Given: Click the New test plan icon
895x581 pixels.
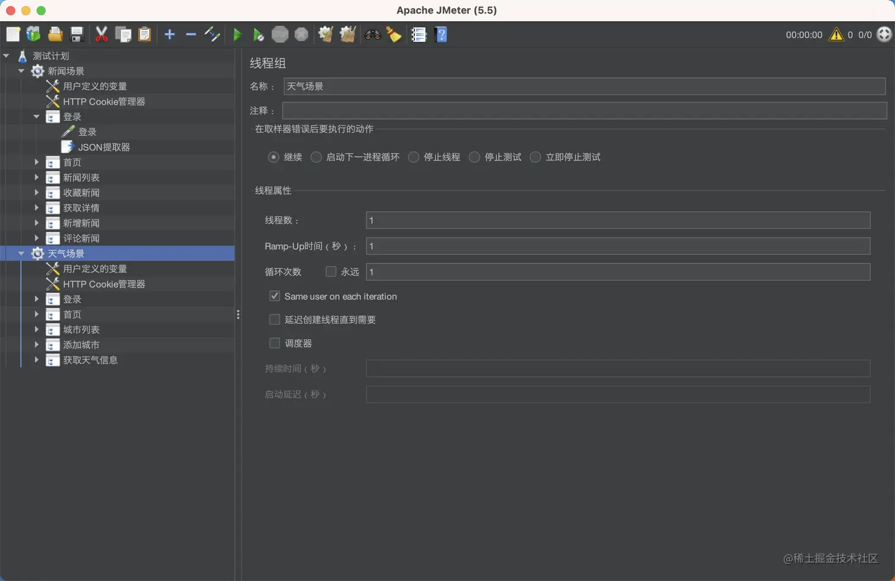Looking at the screenshot, I should 13,34.
